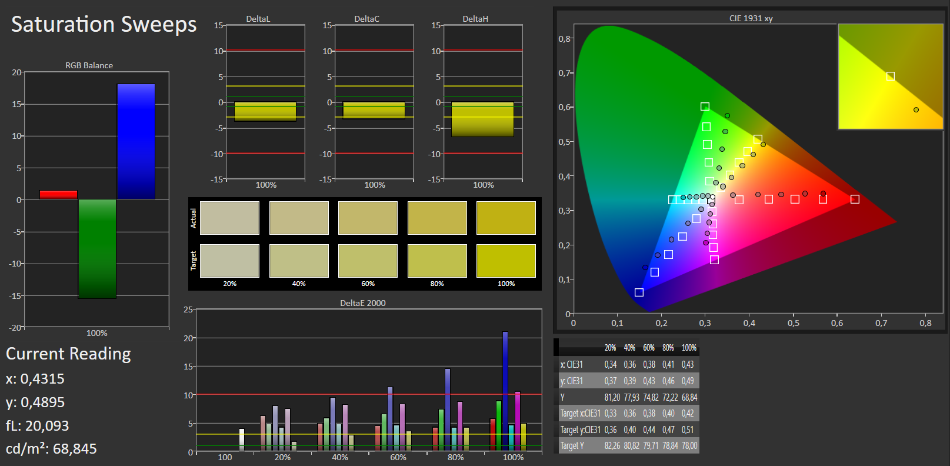Click the 60% column header in data table

pos(649,348)
